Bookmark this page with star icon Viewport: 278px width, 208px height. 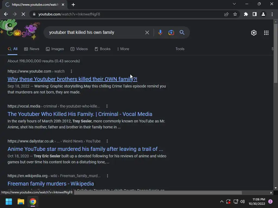click(235, 14)
